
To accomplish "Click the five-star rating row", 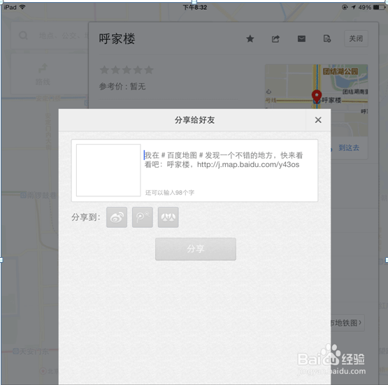I will pos(127,70).
